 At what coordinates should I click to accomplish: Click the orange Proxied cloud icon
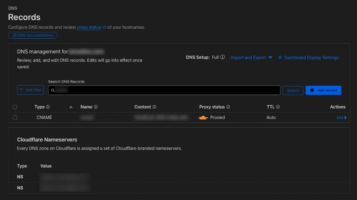[203, 117]
